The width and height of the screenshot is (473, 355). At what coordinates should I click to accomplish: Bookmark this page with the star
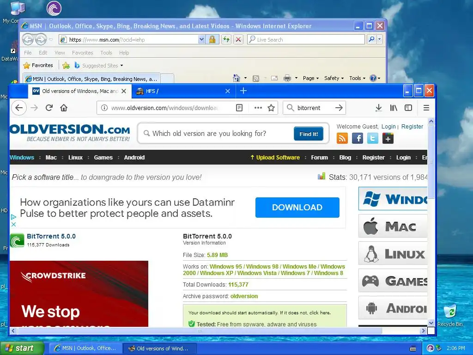271,108
